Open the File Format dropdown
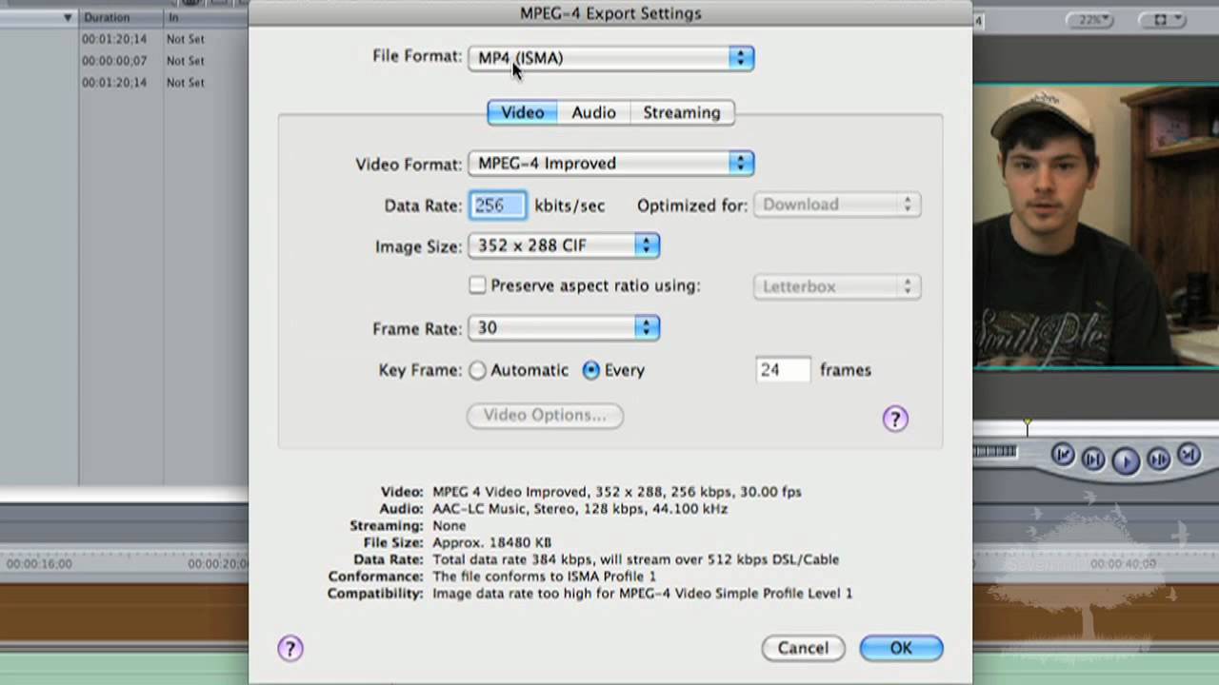Viewport: 1219px width, 685px height. coord(611,58)
